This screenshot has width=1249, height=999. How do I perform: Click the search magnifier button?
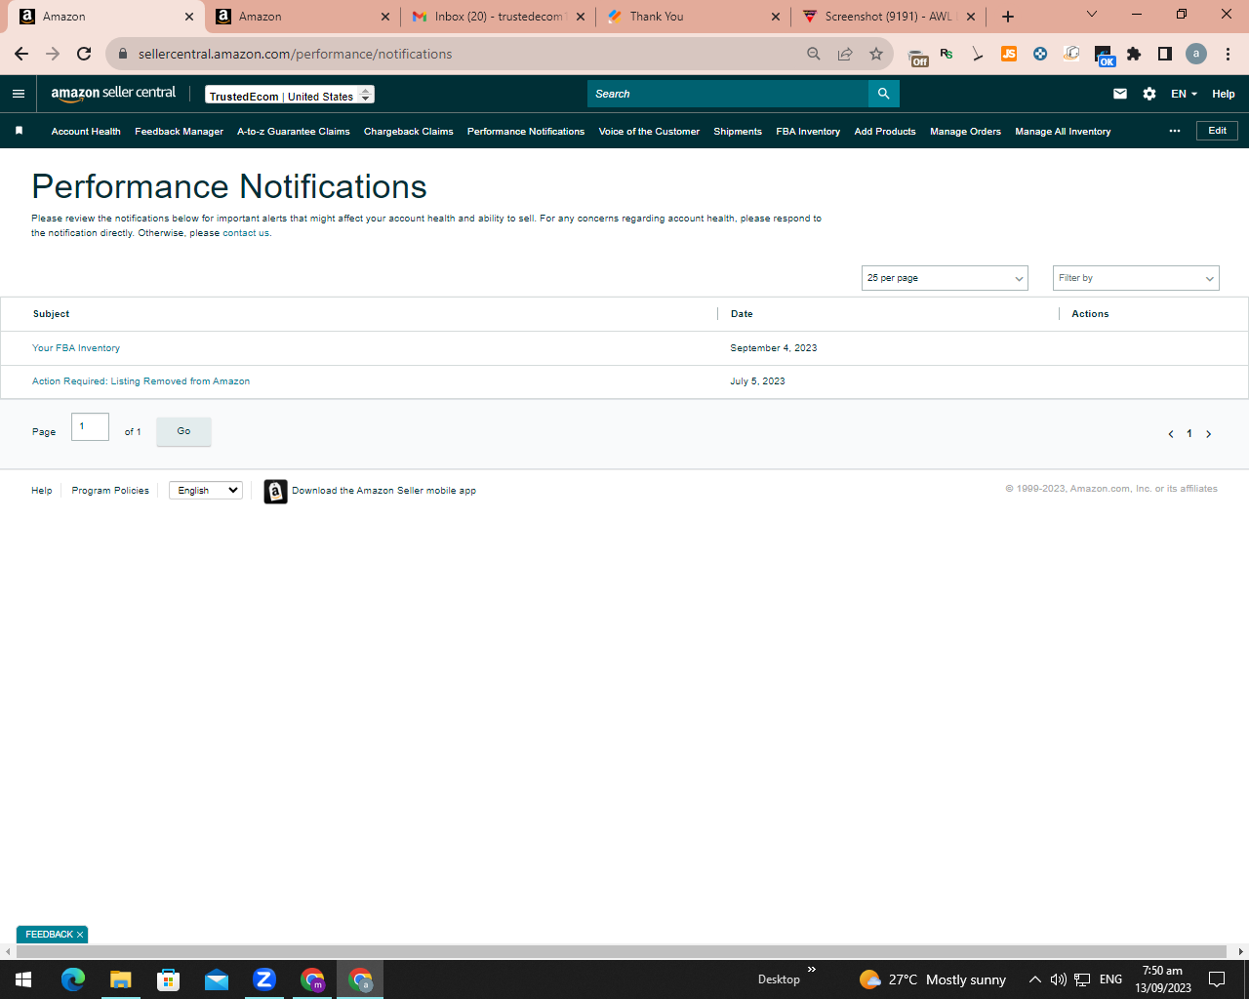tap(883, 94)
